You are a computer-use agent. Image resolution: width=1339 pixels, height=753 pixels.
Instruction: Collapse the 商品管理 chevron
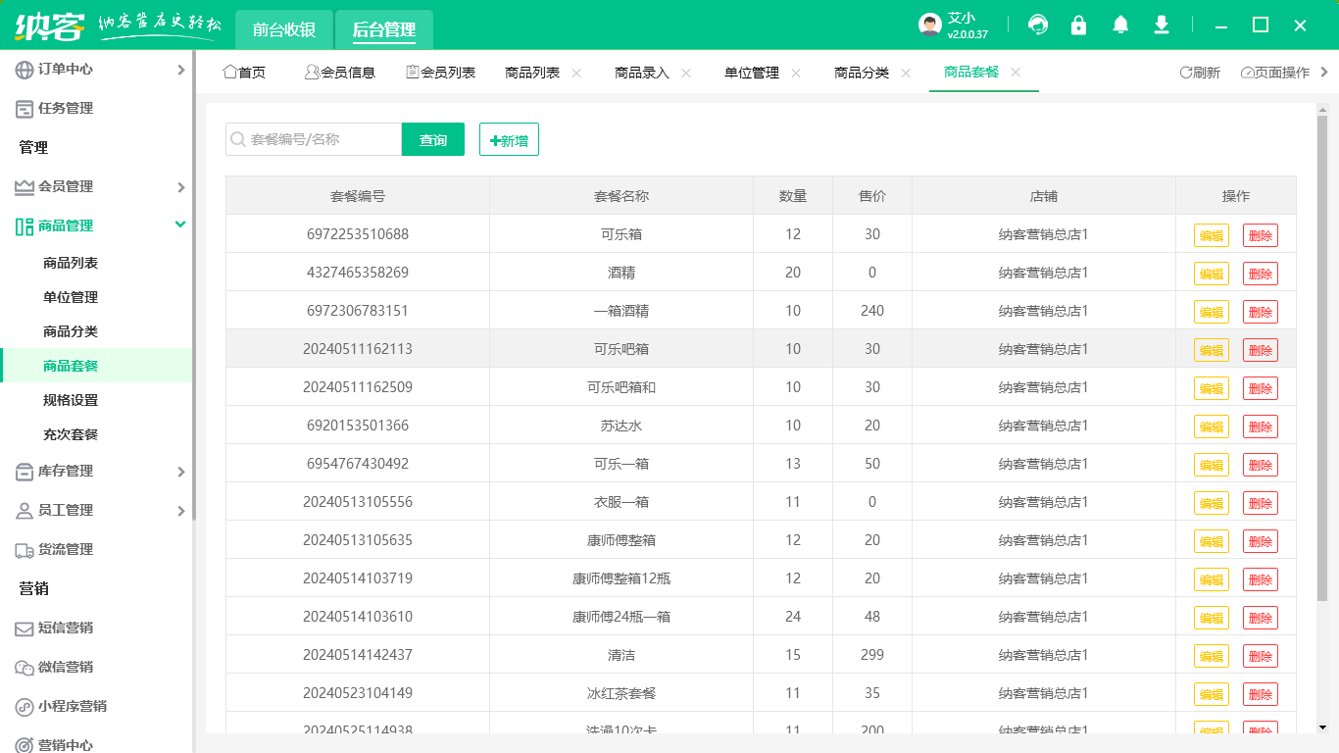tap(180, 225)
